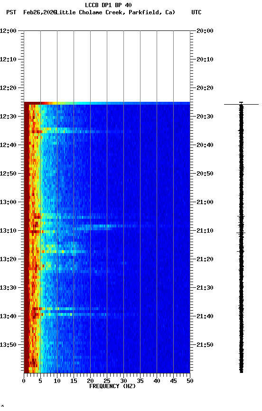Click the '45' frequency tick label

[x=173, y=381]
